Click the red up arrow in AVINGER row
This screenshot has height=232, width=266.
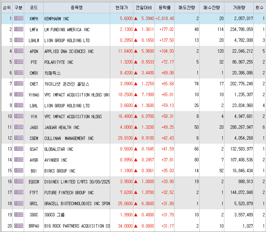[x=136, y=160]
